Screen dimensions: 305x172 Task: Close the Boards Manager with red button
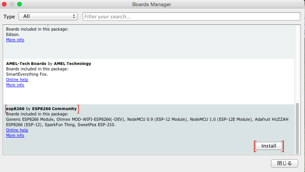5,4
